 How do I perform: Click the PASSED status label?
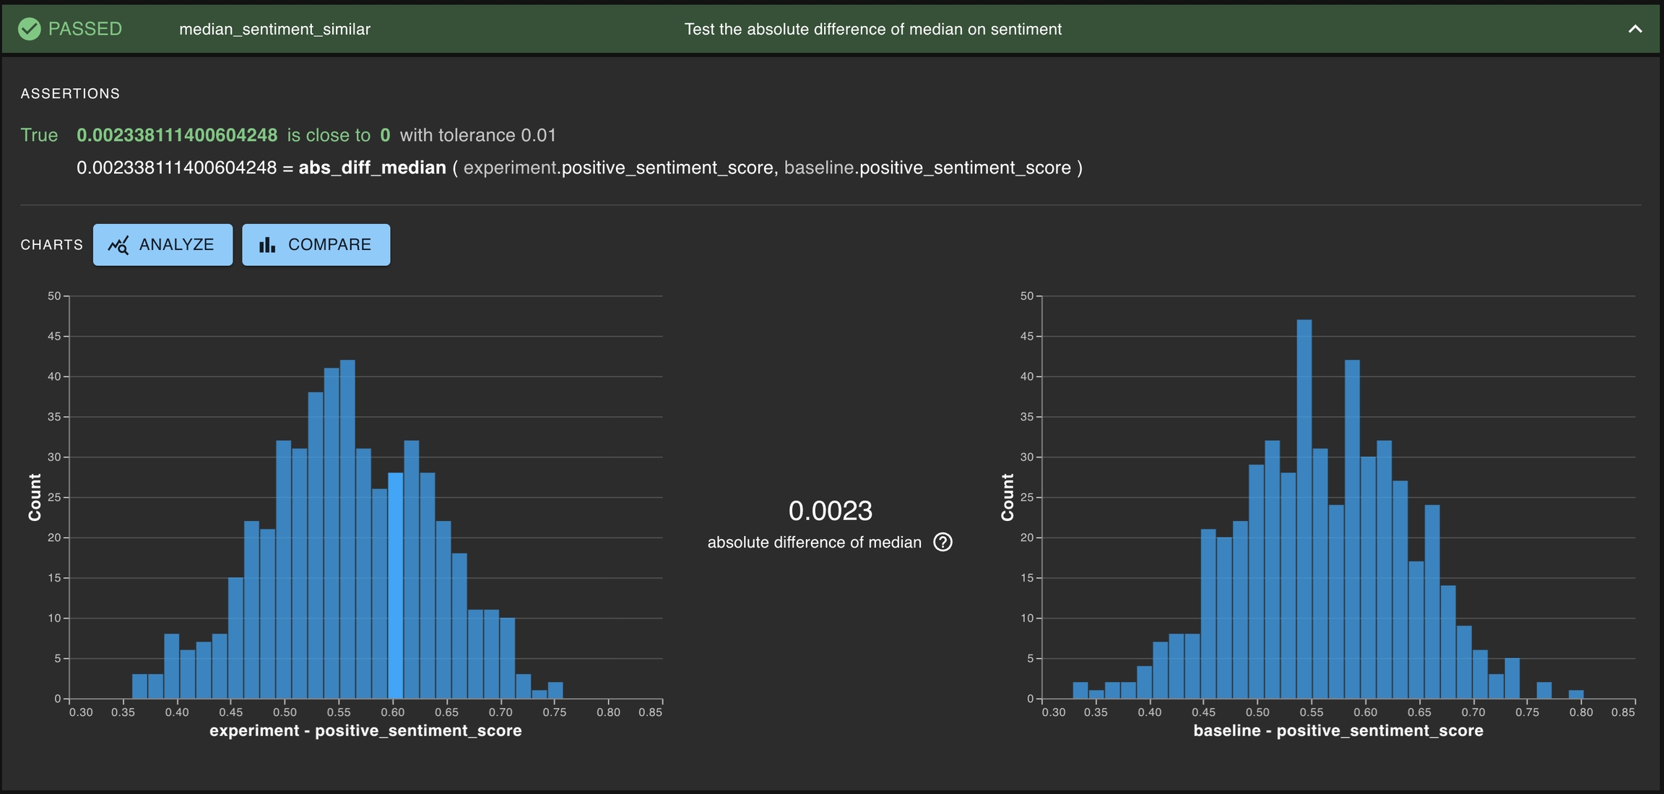tap(84, 29)
